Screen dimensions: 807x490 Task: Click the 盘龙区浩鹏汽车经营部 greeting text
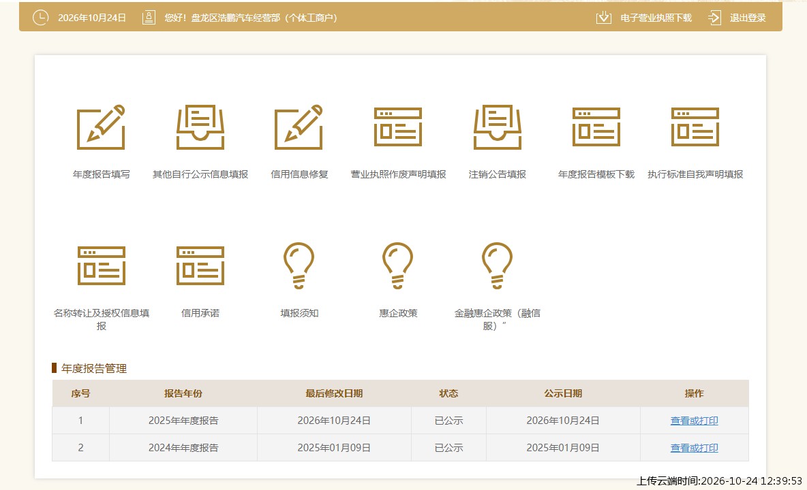pos(251,18)
